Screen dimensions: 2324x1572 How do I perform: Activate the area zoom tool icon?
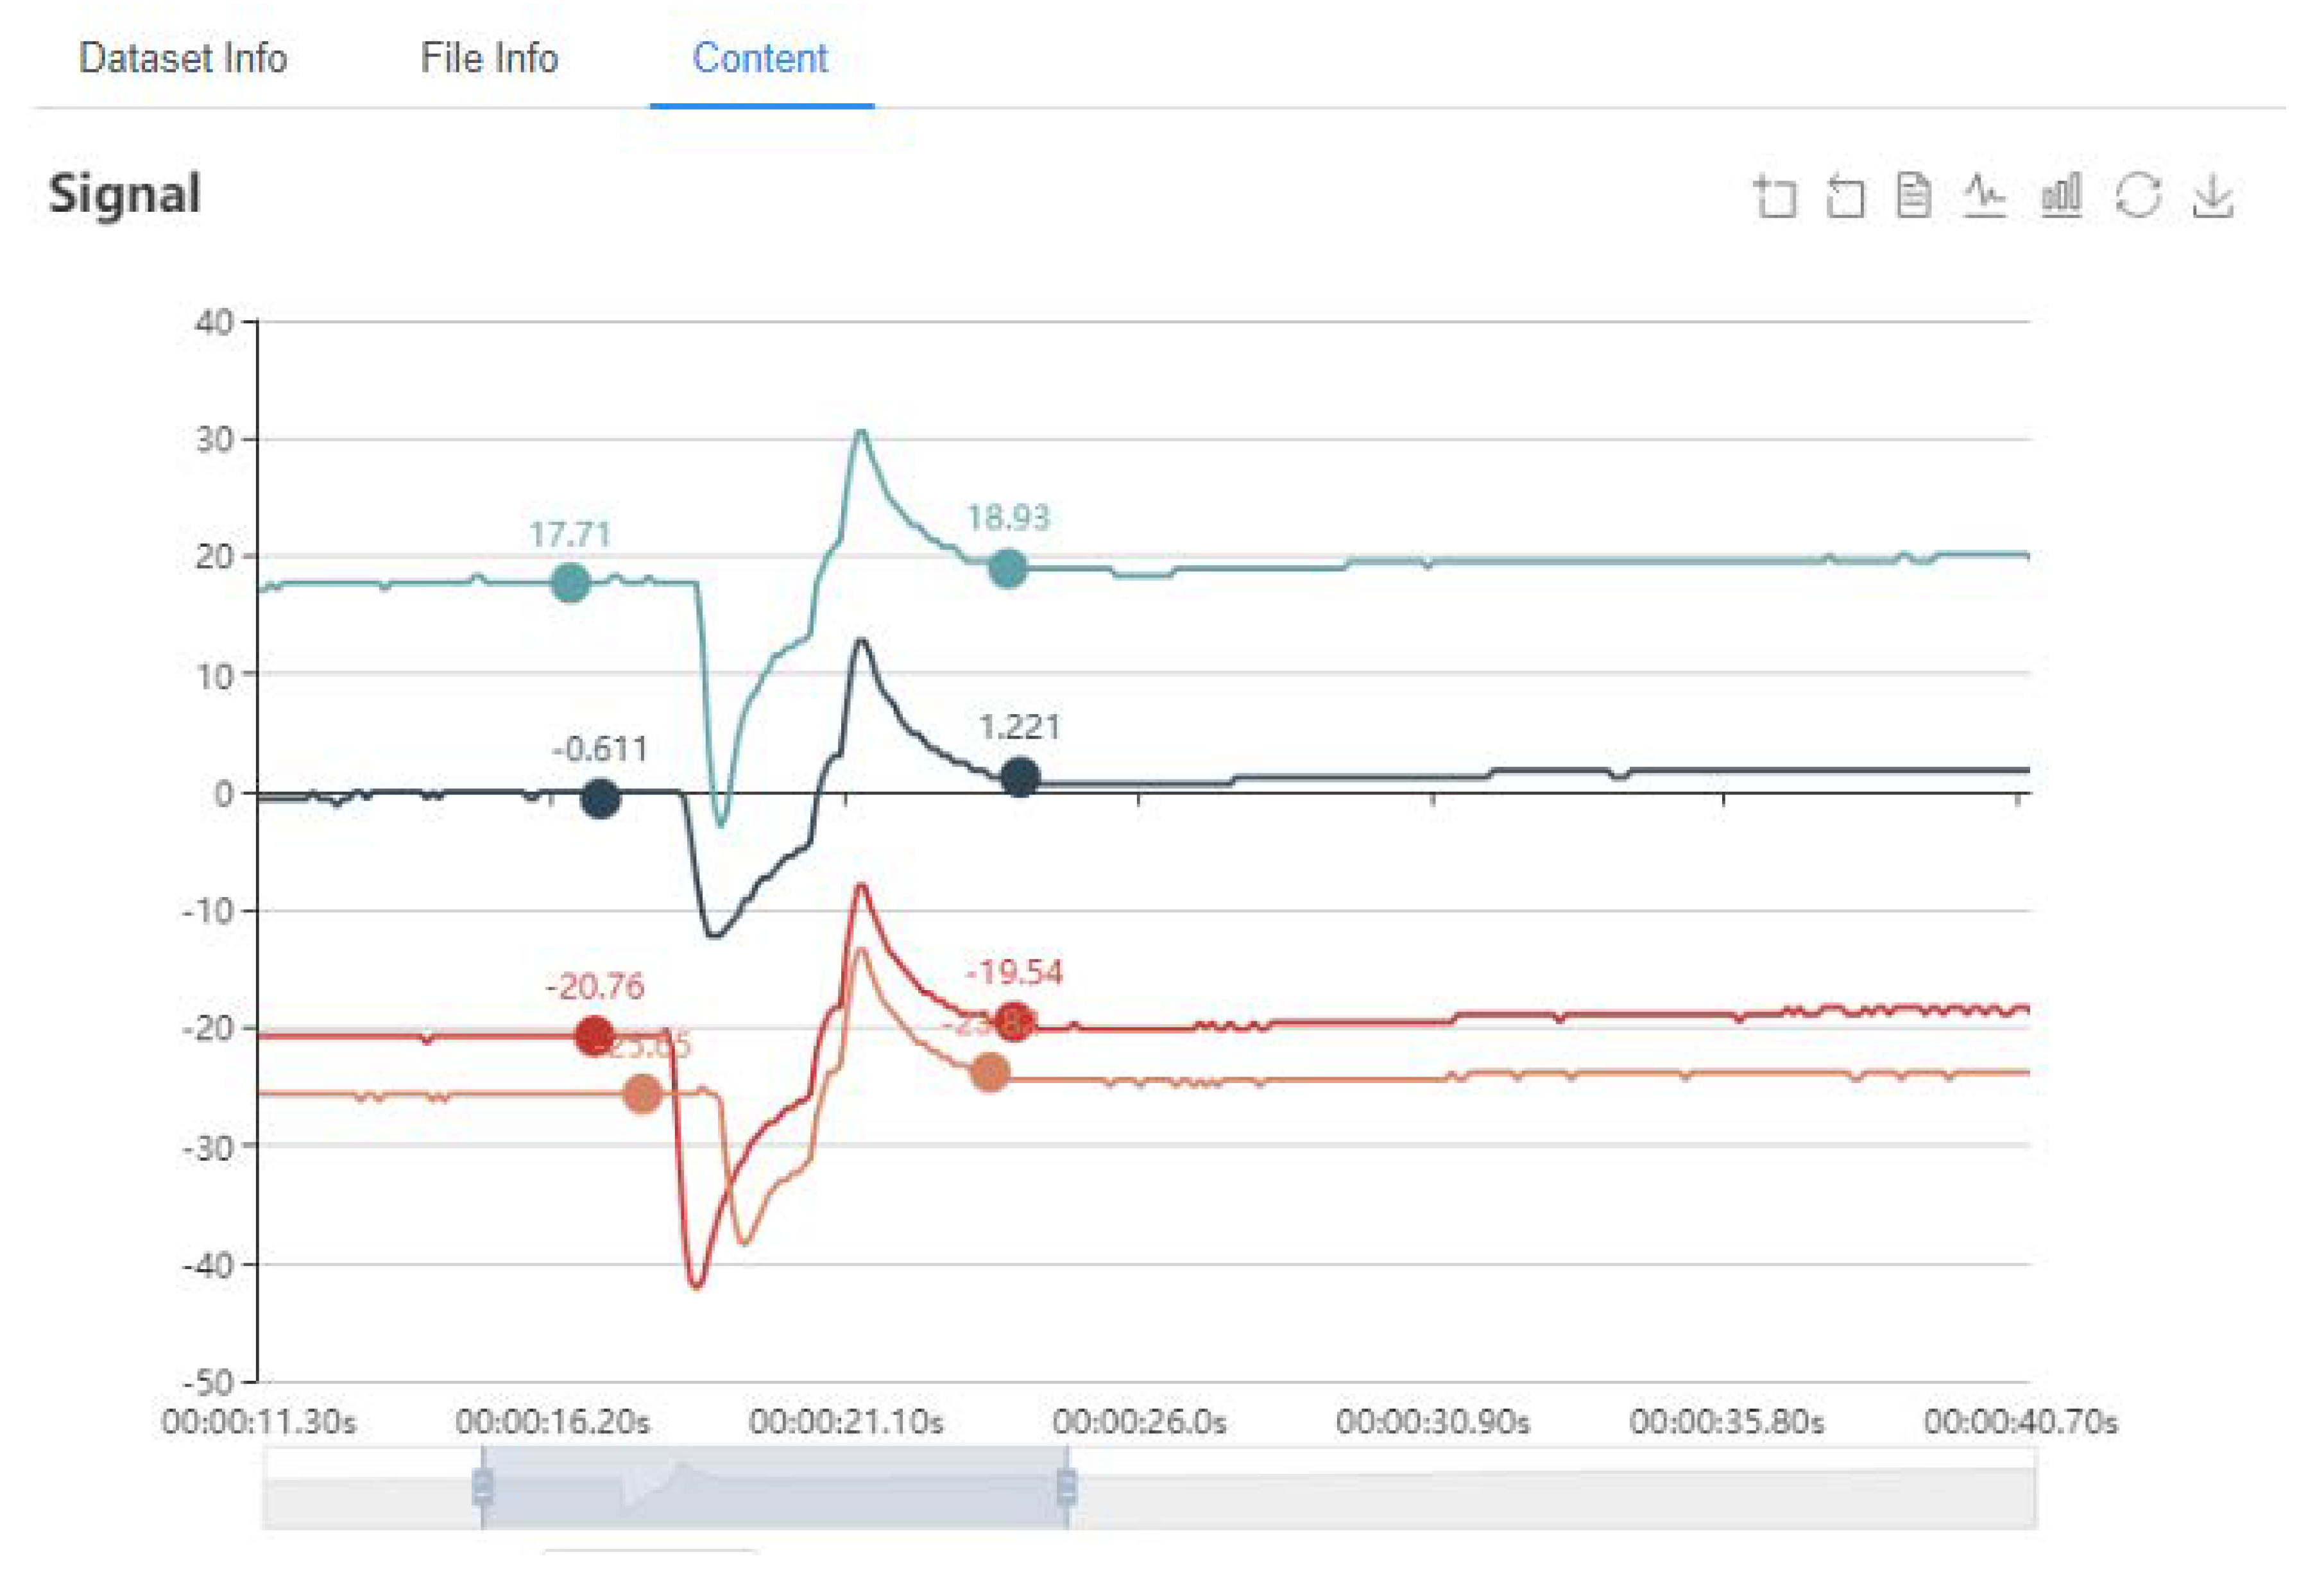(1775, 196)
